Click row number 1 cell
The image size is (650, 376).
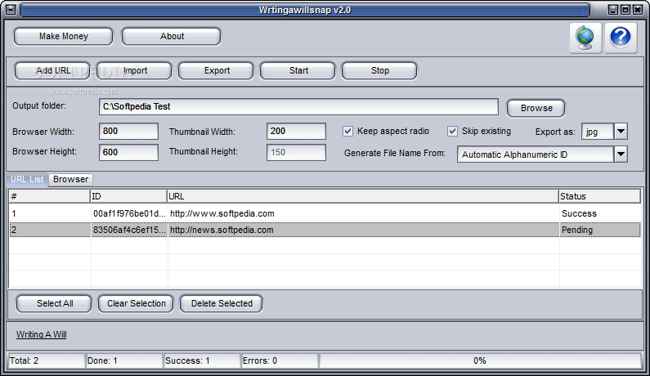click(50, 213)
